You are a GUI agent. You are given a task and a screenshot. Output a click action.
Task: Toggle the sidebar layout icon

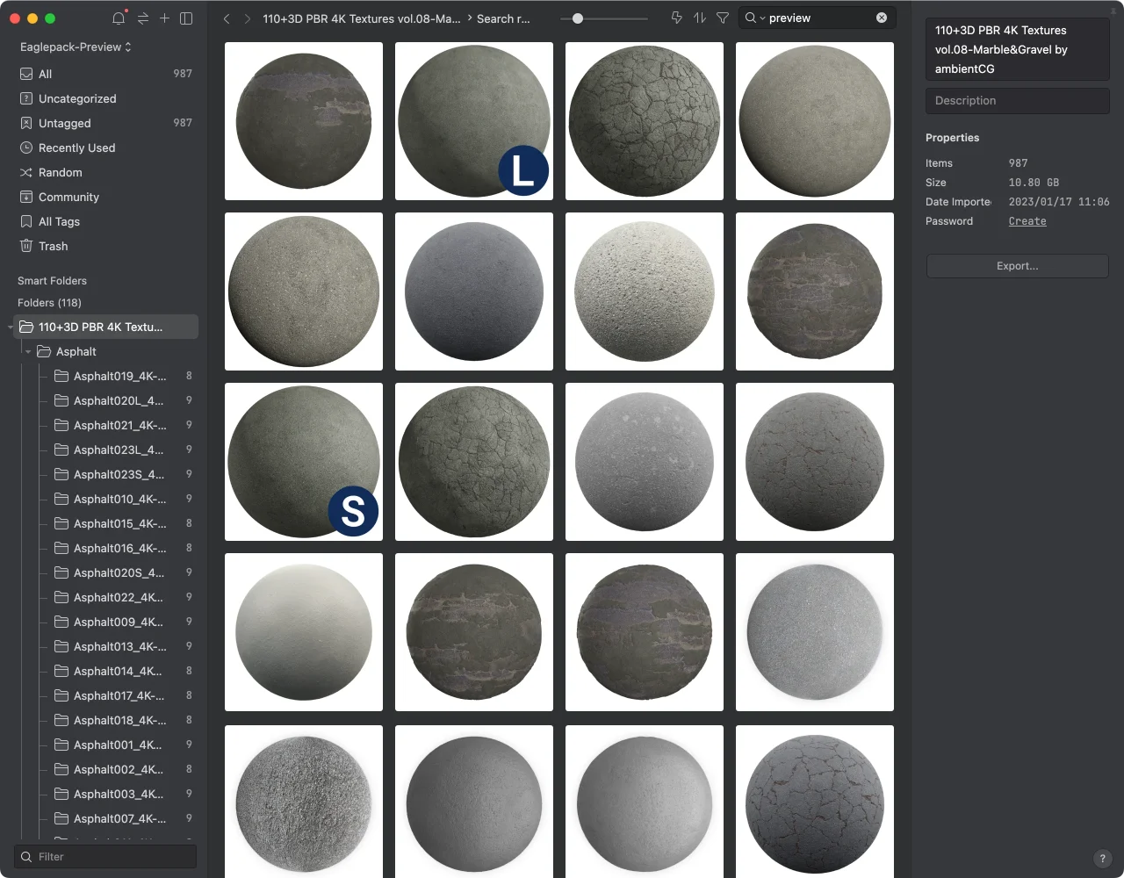coord(186,18)
